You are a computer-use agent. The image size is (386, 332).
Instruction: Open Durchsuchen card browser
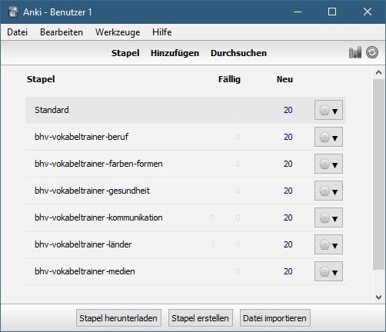coord(238,53)
